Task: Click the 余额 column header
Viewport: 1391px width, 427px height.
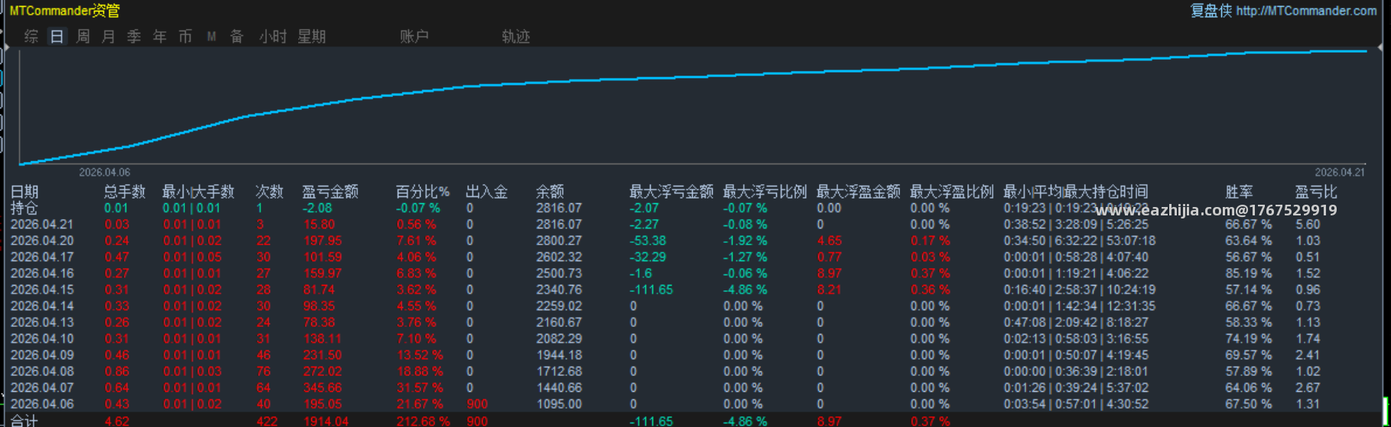Action: pyautogui.click(x=550, y=192)
